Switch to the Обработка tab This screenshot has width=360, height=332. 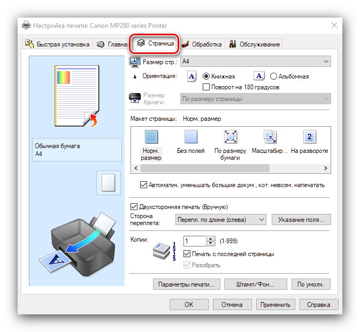pos(202,44)
